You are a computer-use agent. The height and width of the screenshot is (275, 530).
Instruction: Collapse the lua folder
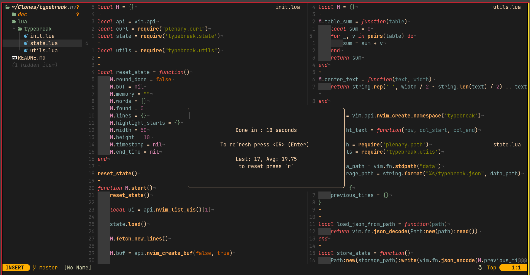pyautogui.click(x=22, y=21)
